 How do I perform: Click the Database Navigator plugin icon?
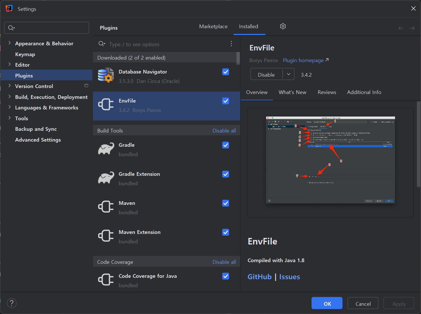tap(106, 75)
